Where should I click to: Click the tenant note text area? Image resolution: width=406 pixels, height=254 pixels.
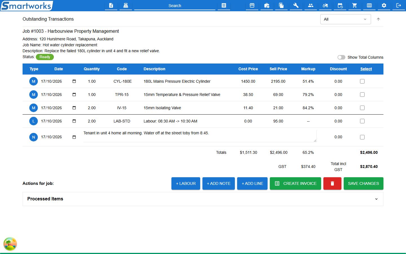pyautogui.click(x=200, y=136)
